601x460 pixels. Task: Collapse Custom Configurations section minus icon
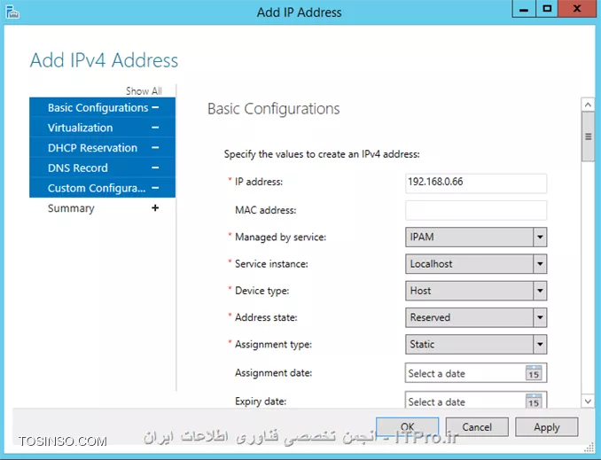tap(155, 188)
